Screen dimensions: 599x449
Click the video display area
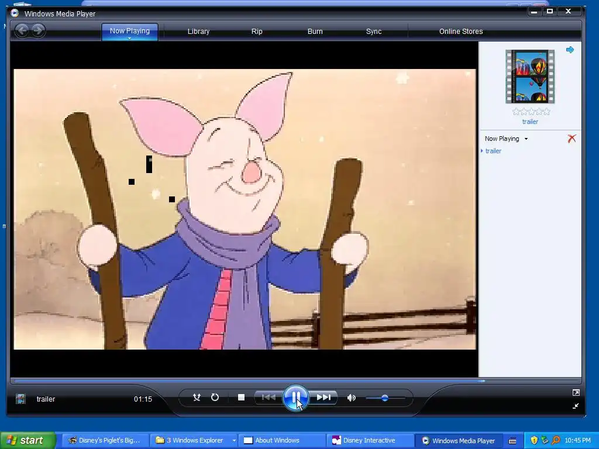[x=245, y=209]
